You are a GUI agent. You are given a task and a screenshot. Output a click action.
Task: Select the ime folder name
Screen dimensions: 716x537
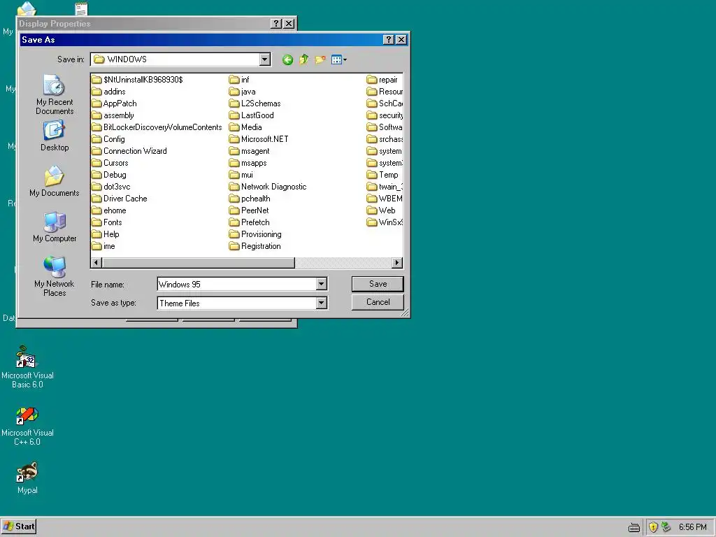(109, 245)
